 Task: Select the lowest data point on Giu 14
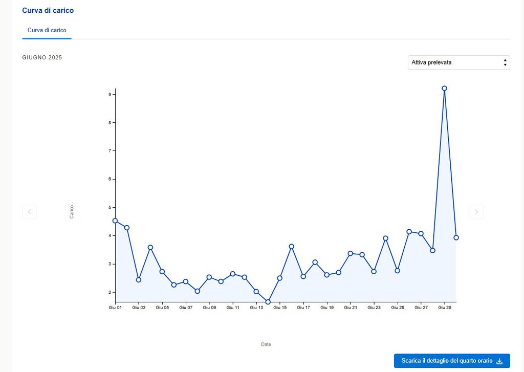[268, 302]
